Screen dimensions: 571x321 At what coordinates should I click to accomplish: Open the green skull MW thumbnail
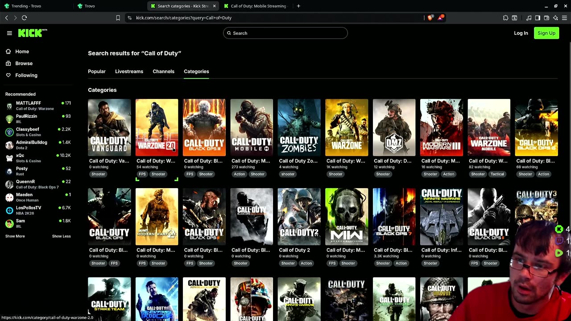pos(347,217)
